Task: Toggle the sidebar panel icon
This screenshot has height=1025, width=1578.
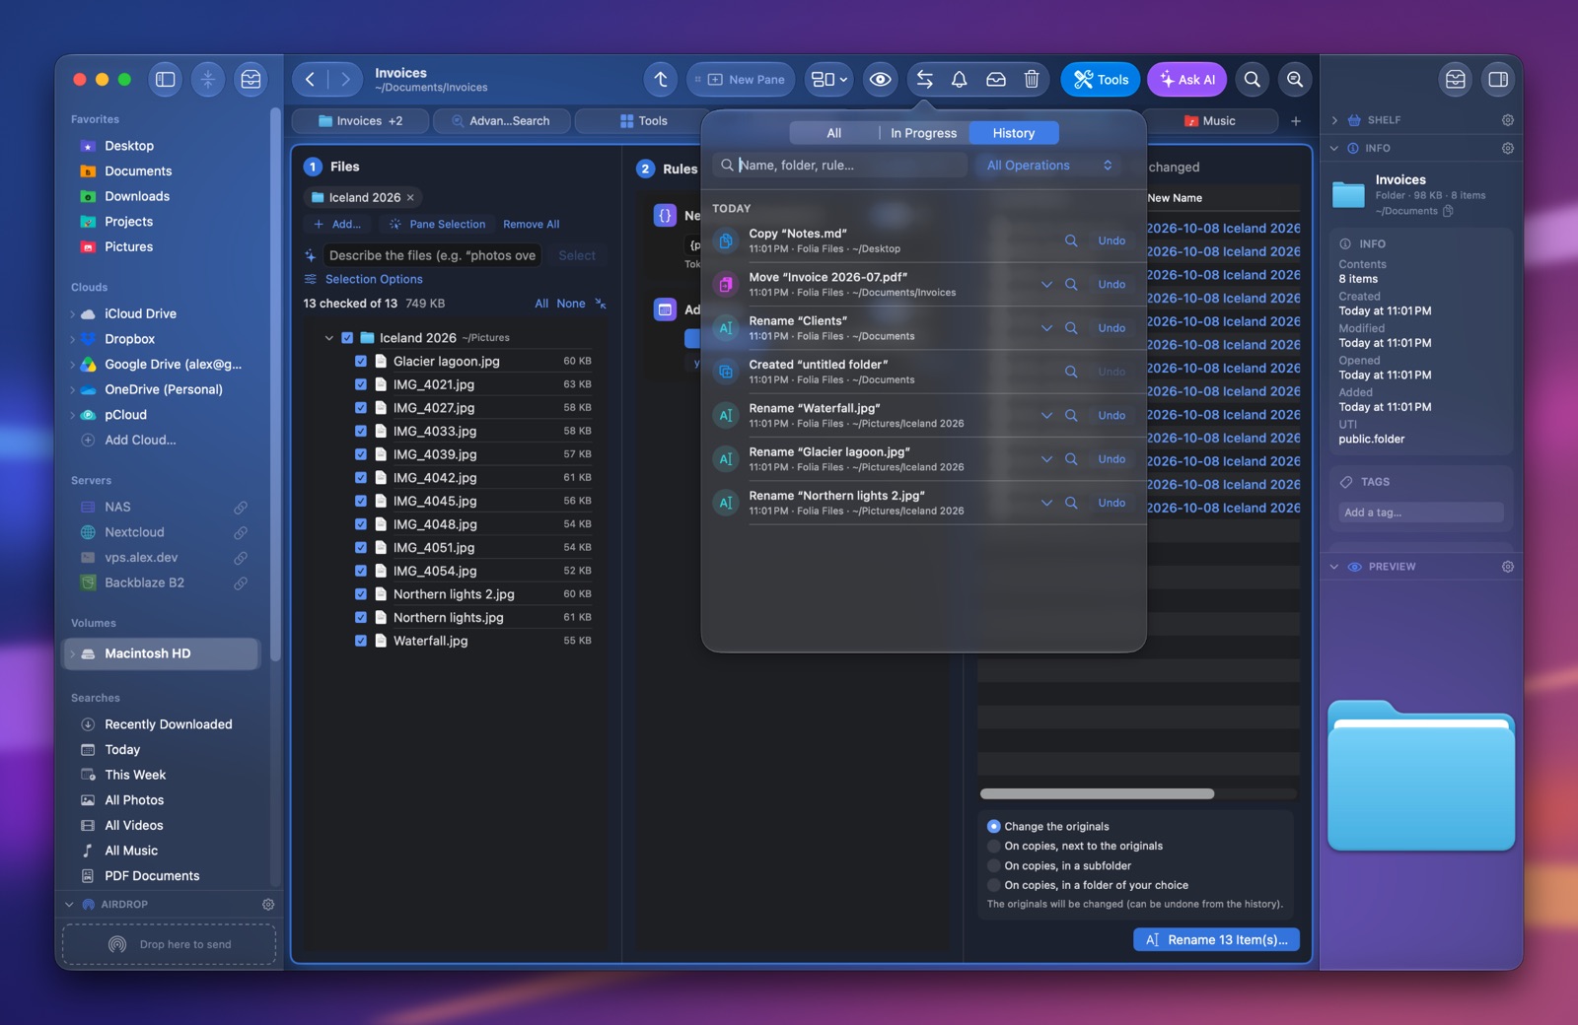Action: 166,80
